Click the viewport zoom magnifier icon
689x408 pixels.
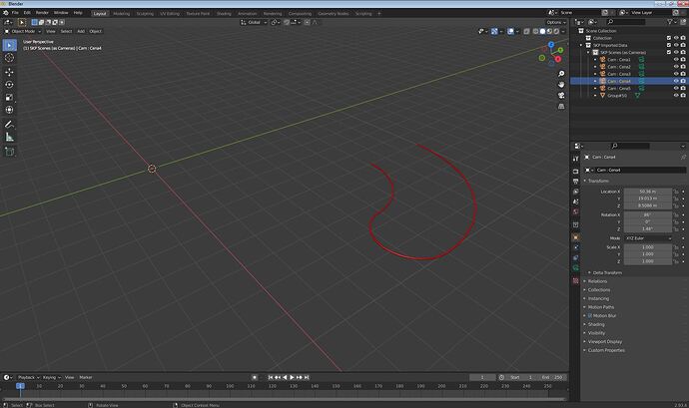[x=561, y=74]
